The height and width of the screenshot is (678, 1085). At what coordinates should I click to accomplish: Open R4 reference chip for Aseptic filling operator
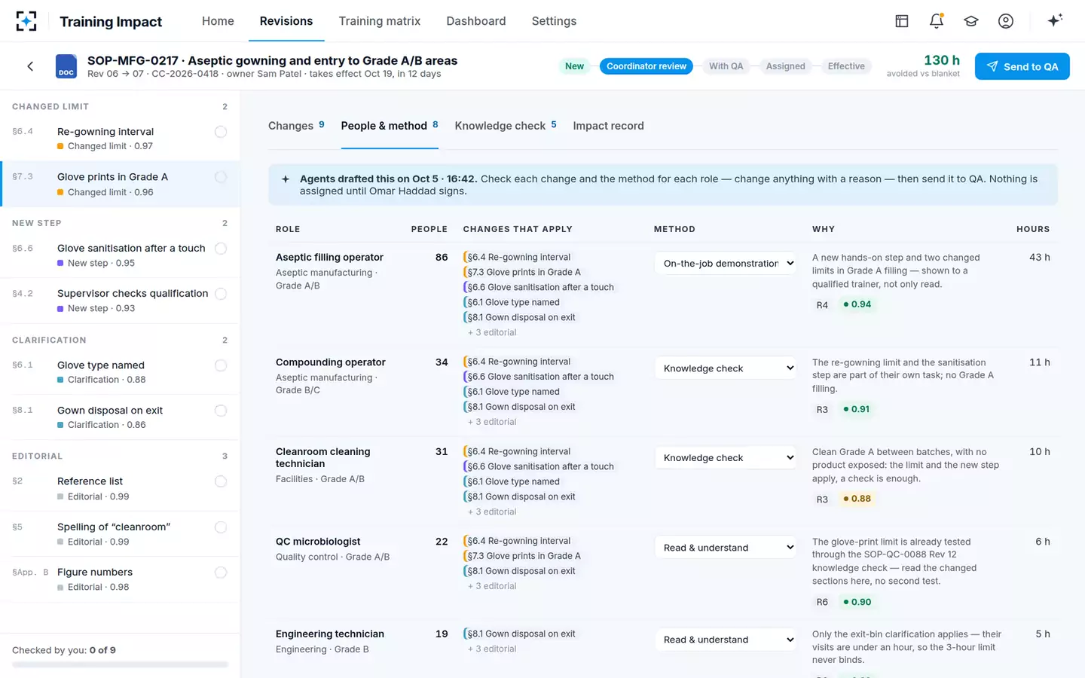822,305
